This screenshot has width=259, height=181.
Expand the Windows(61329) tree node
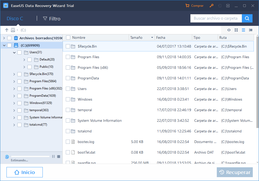click(14, 103)
